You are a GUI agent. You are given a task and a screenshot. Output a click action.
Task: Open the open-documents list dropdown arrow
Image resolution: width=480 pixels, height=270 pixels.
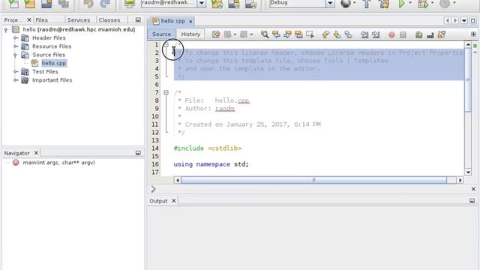464,20
